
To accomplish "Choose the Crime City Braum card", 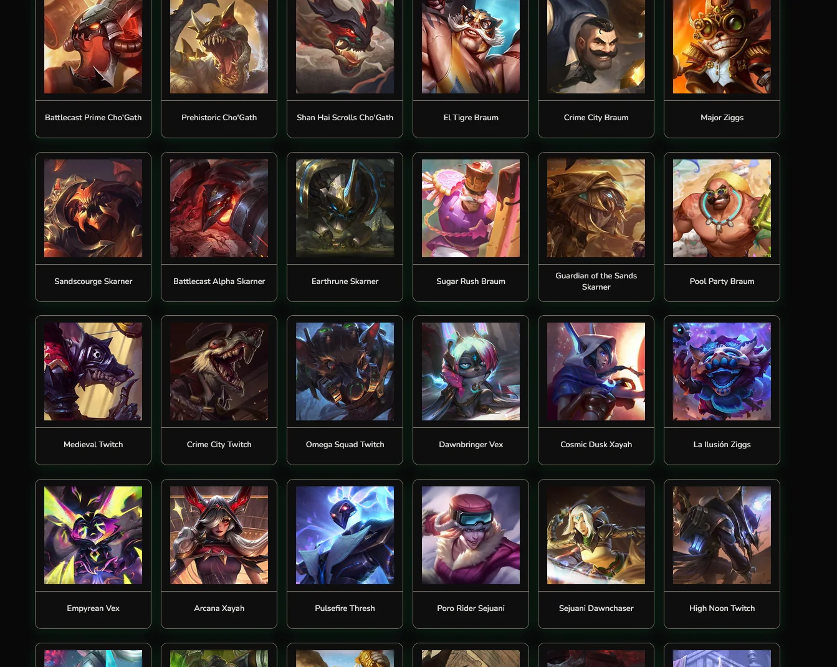I will 596,69.
